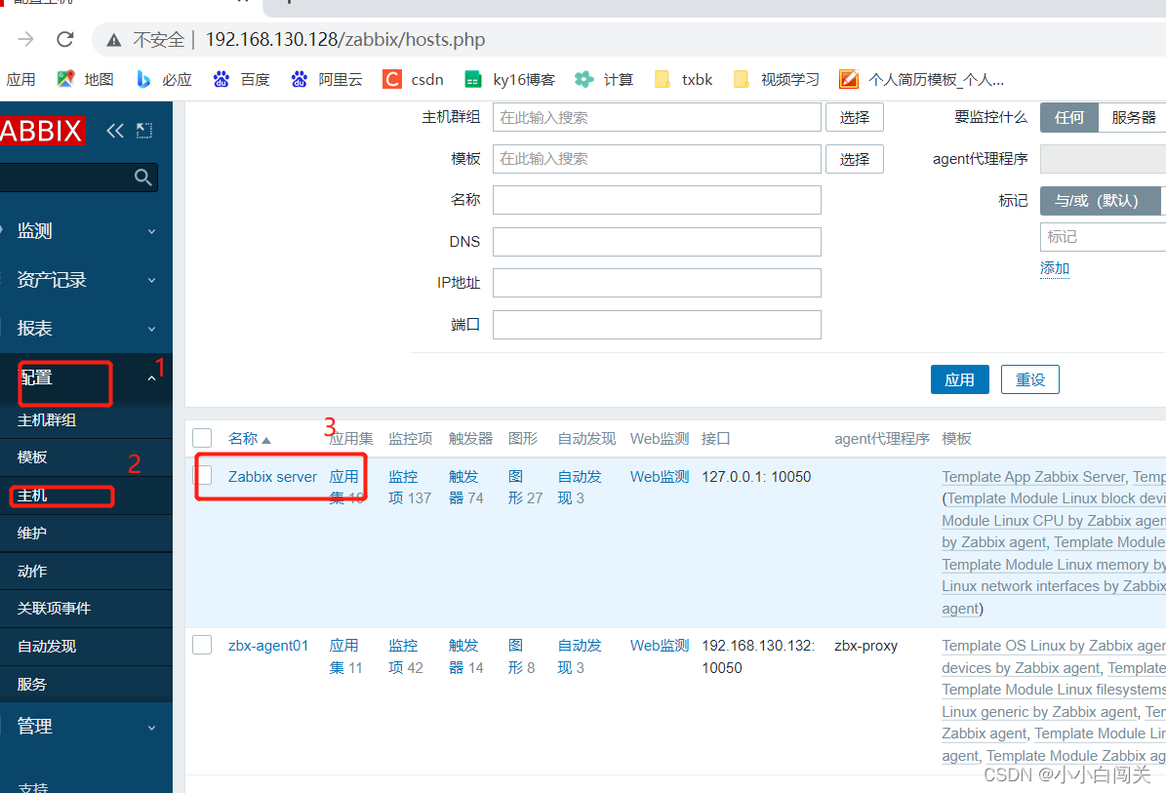Expand the 报表 menu section
Viewport: 1166px width, 793px height.
86,329
